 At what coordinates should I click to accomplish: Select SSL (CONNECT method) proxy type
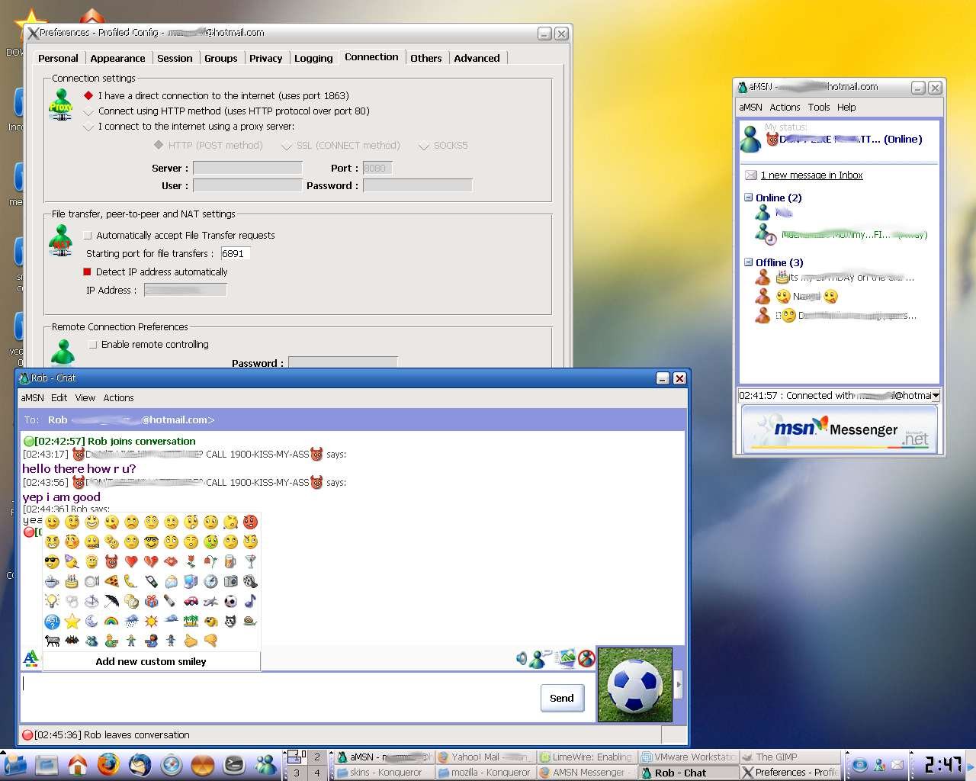(287, 145)
